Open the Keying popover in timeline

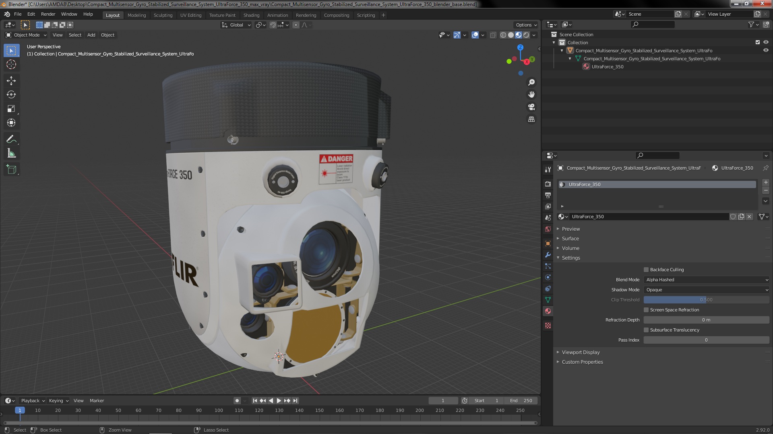click(x=59, y=401)
